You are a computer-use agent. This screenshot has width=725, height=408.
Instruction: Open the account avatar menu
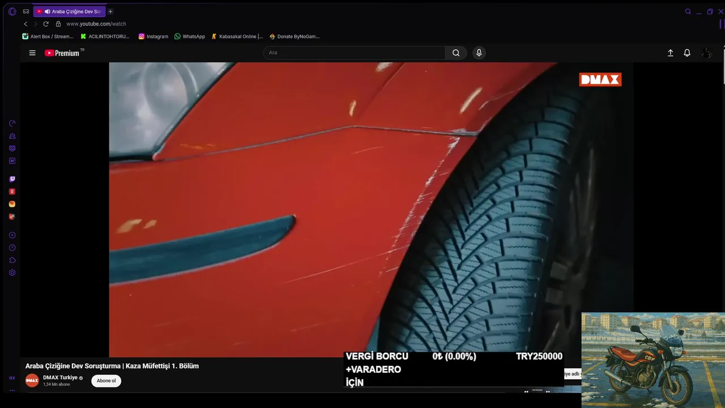(707, 53)
